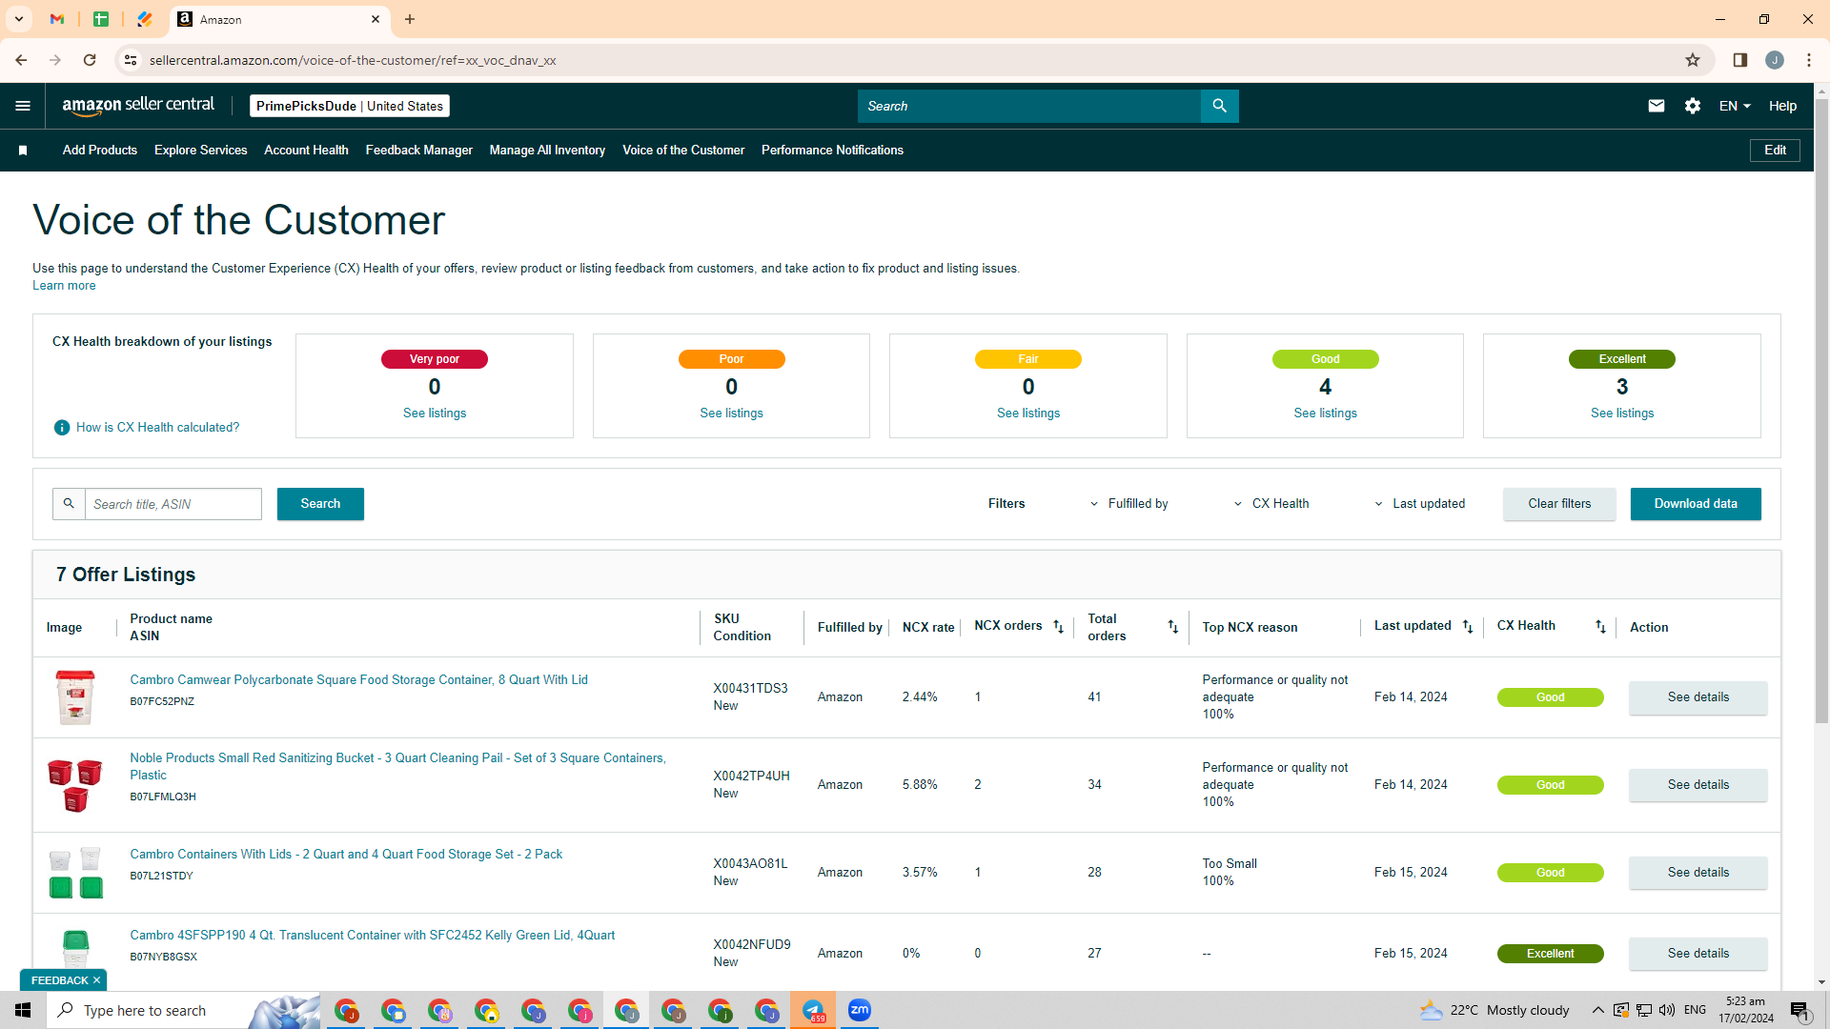Sort by Last updated column arrows
Viewport: 1830px width, 1029px height.
[1468, 627]
